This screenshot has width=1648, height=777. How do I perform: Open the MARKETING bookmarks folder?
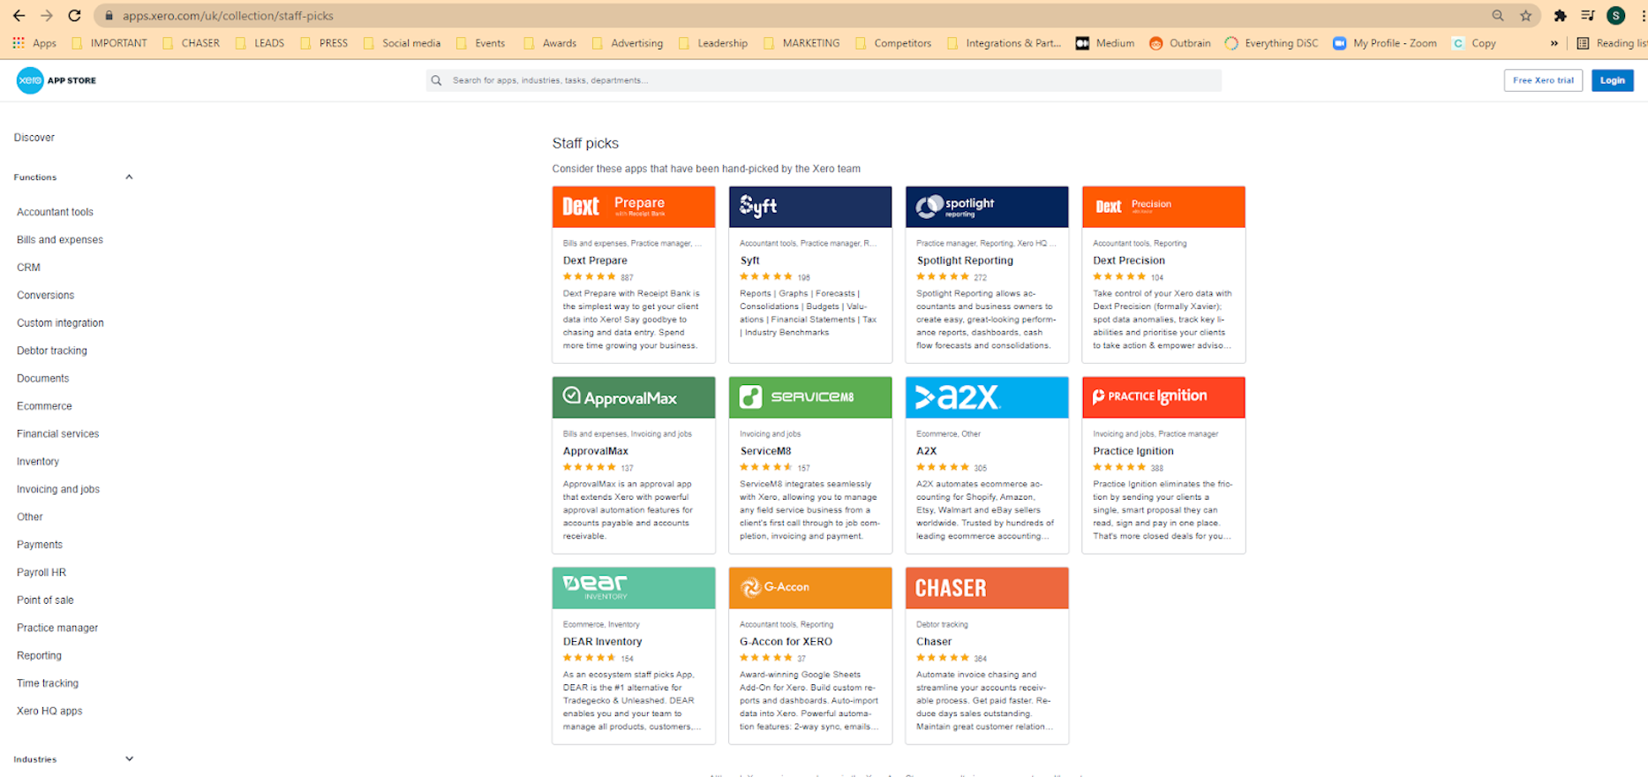click(x=801, y=43)
